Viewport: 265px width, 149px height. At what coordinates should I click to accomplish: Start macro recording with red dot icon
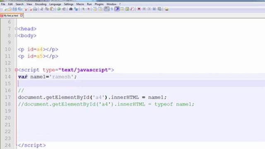click(139, 9)
